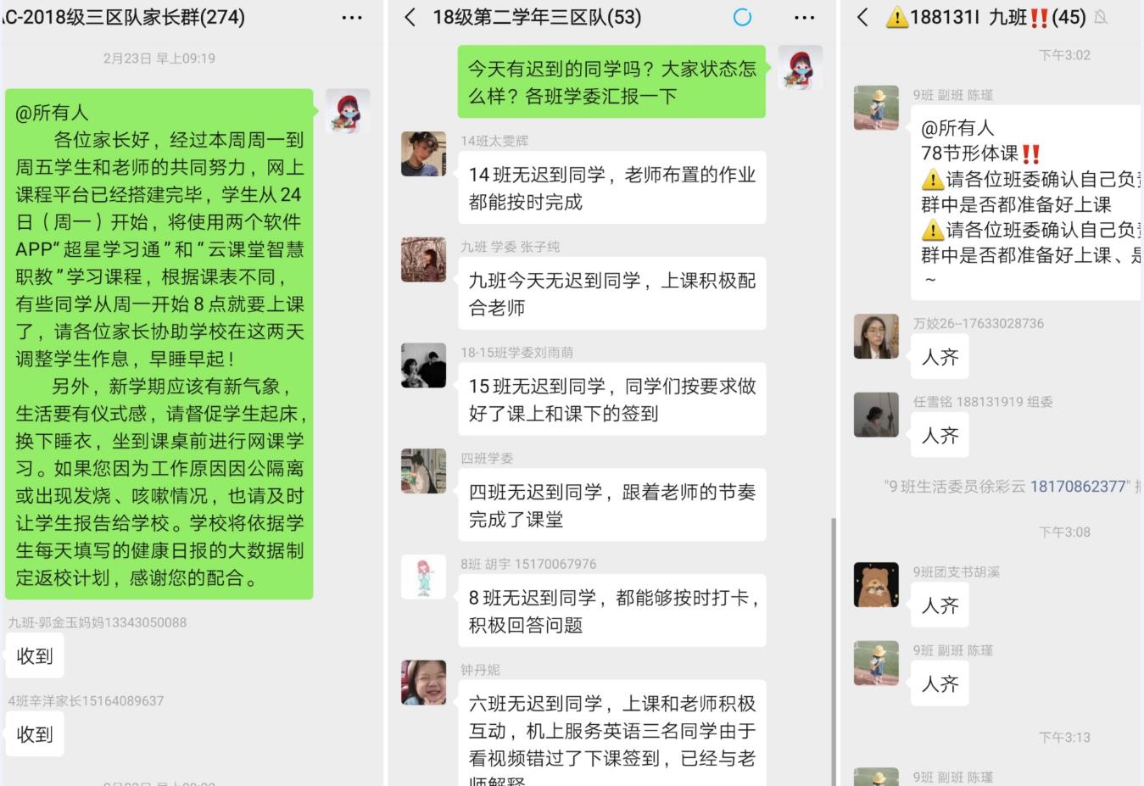Screen dimensions: 1144x786
Task: Tap the blue loading circle icon
Action: [x=742, y=17]
